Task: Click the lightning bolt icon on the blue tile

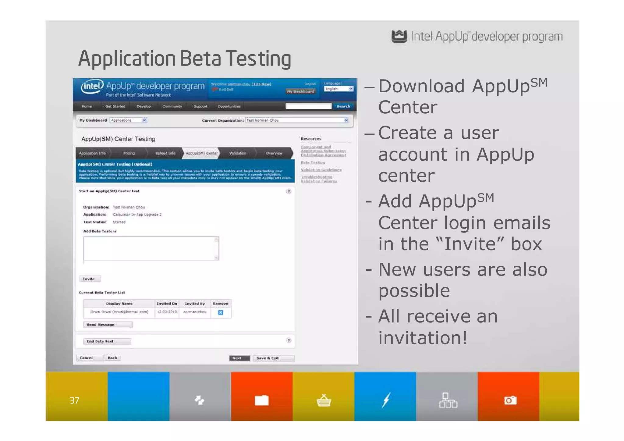Action: [x=386, y=400]
